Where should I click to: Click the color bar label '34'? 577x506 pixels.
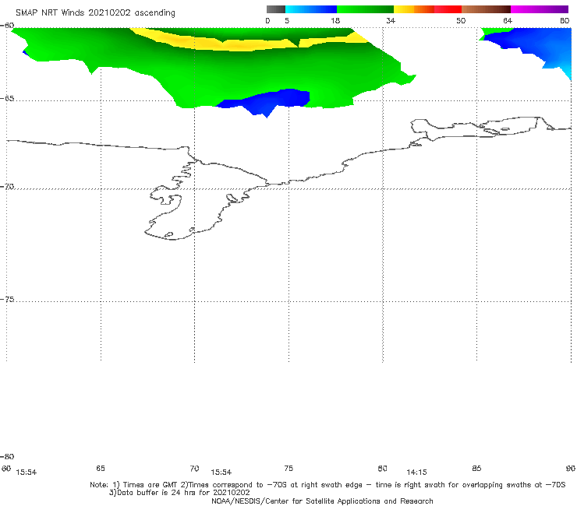391,20
